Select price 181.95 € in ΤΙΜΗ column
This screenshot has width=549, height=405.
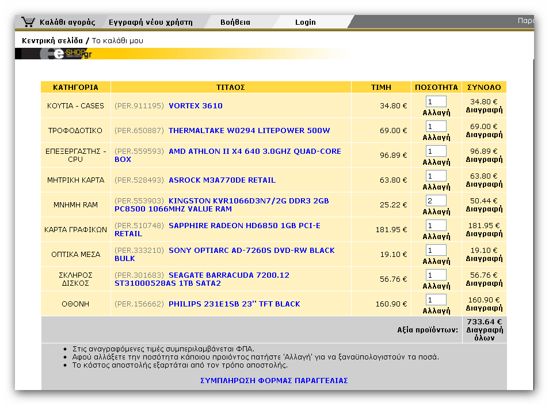[391, 230]
